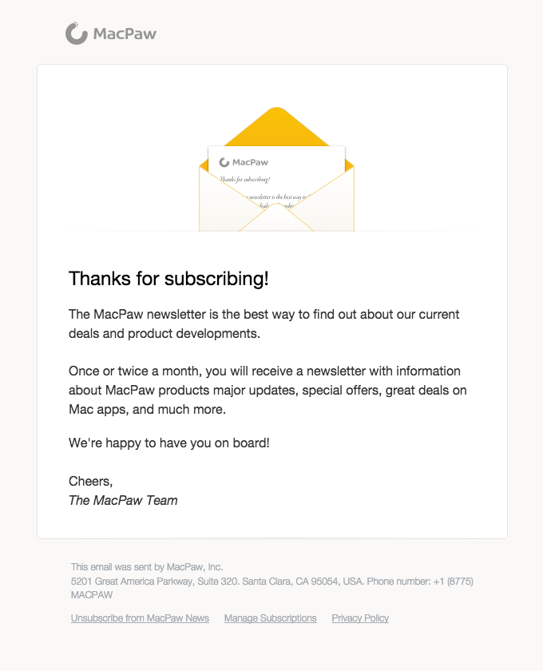Viewport: 543px width, 671px height.
Task: Click the 'Mac apps, and much more.' line
Action: (148, 410)
